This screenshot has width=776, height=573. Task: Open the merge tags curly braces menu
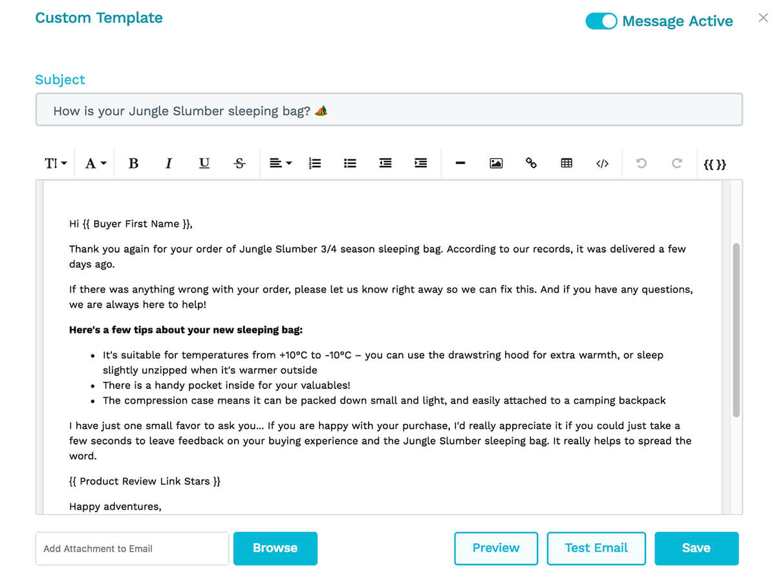pyautogui.click(x=715, y=164)
